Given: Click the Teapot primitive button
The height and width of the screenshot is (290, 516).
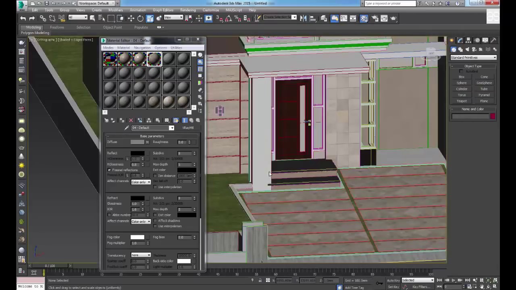Looking at the screenshot, I should tap(462, 101).
